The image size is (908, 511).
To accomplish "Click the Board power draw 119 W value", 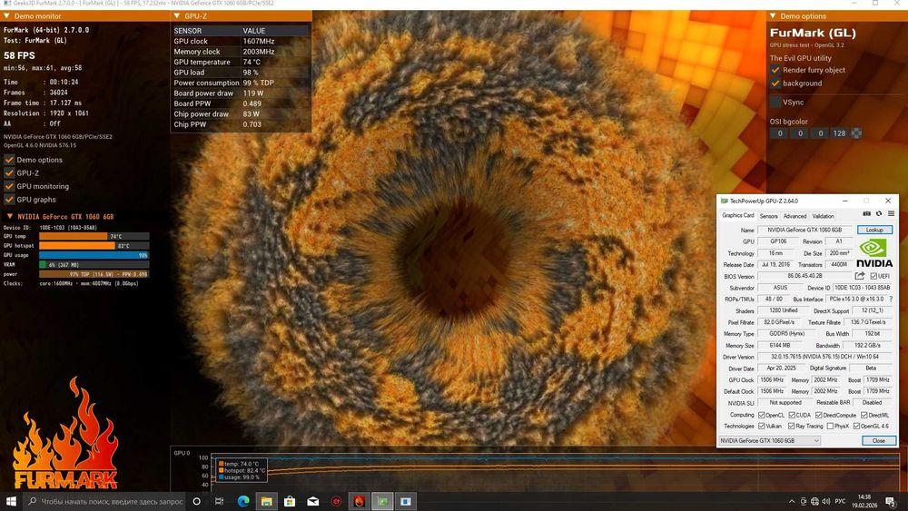I will point(253,93).
